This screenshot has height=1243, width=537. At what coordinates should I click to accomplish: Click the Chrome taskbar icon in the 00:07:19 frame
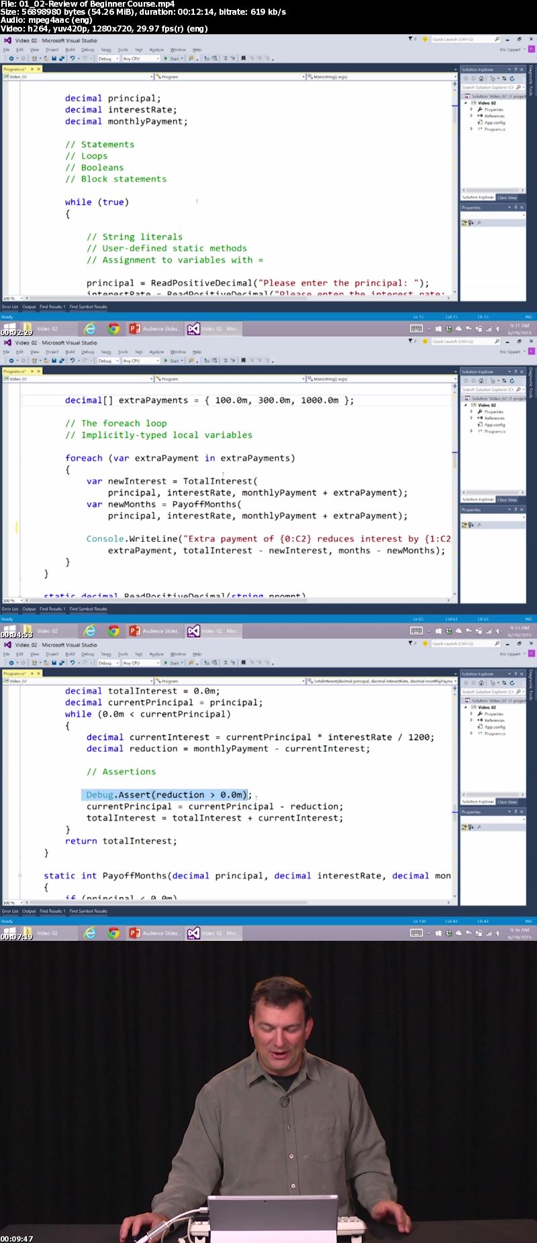click(114, 933)
